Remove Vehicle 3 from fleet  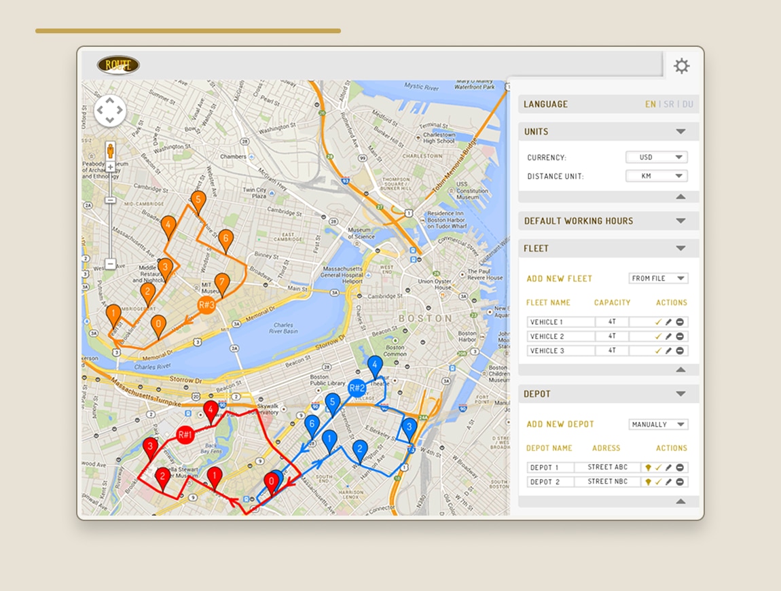[679, 351]
